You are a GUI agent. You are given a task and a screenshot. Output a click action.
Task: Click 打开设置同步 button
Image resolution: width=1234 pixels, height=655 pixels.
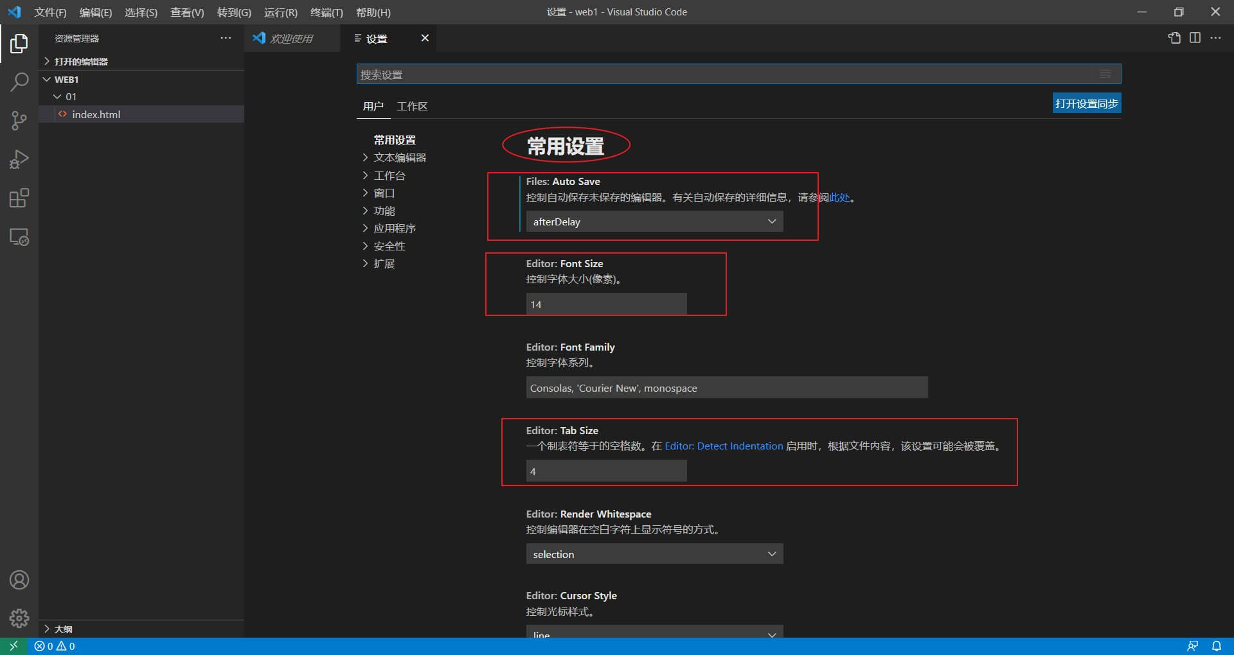(1087, 103)
